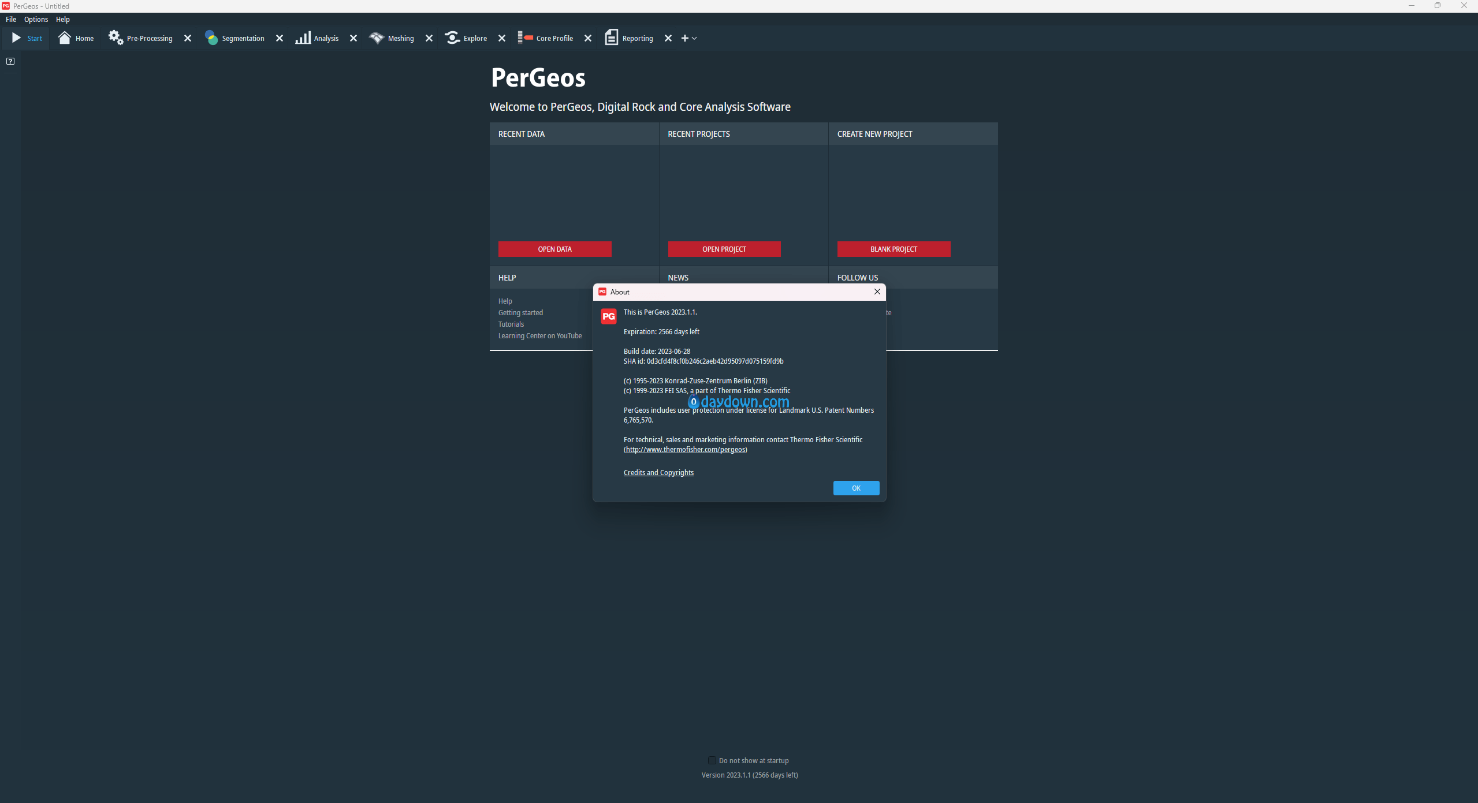Click the PG logo in About dialog
1478x803 pixels.
click(x=608, y=316)
